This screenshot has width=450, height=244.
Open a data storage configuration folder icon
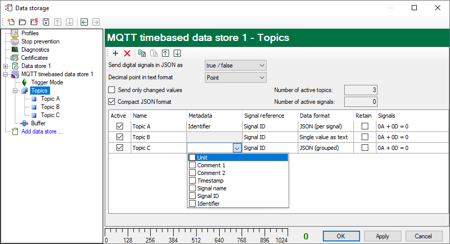(x=22, y=22)
